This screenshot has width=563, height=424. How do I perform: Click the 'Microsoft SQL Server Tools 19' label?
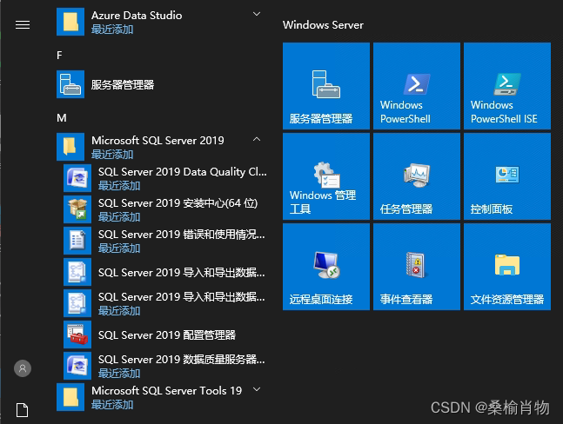pyautogui.click(x=166, y=391)
